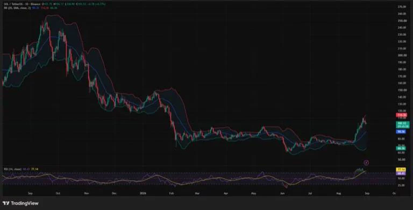Click the red 114 upper band price label
This screenshot has width=413, height=210.
click(x=402, y=115)
